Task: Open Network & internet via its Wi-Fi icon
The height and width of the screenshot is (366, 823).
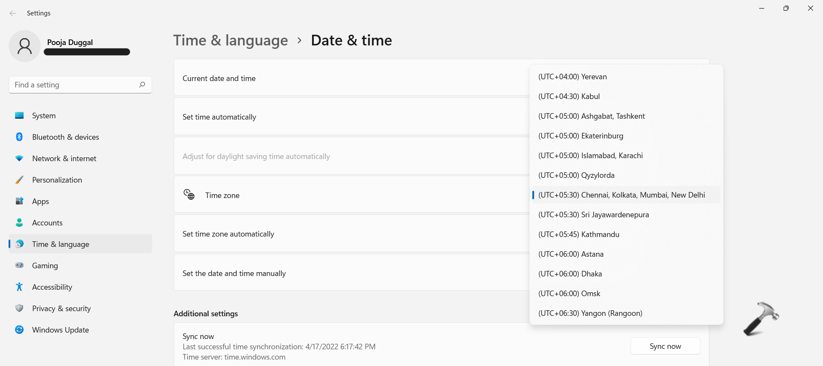Action: [x=19, y=159]
